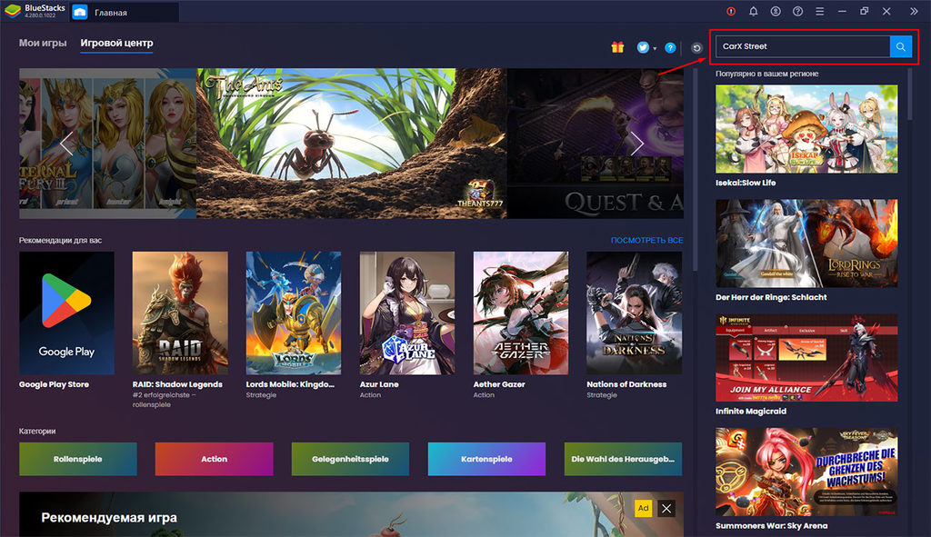Close the featured game ad with X
Screen dimensions: 931x537
coord(666,508)
